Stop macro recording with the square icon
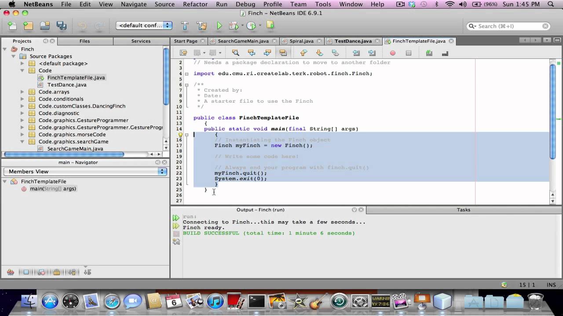 coord(409,53)
